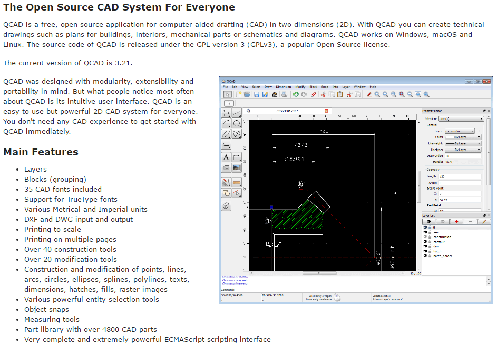Image resolution: width=497 pixels, height=347 pixels.
Task: Open the Selection dropdown in Property Editor
Action: [462, 119]
